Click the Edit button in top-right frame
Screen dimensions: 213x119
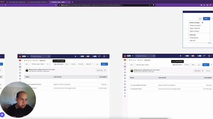[x=200, y=19]
